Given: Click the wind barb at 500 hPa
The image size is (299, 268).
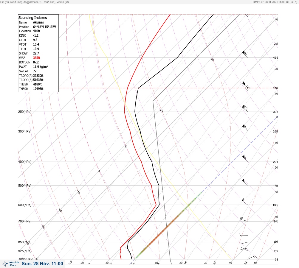Looking at the screenshot, I should click(x=245, y=182).
